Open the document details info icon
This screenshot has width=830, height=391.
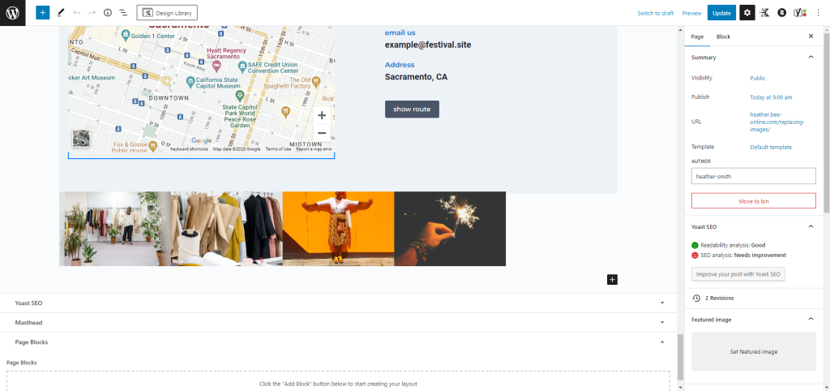coord(108,13)
